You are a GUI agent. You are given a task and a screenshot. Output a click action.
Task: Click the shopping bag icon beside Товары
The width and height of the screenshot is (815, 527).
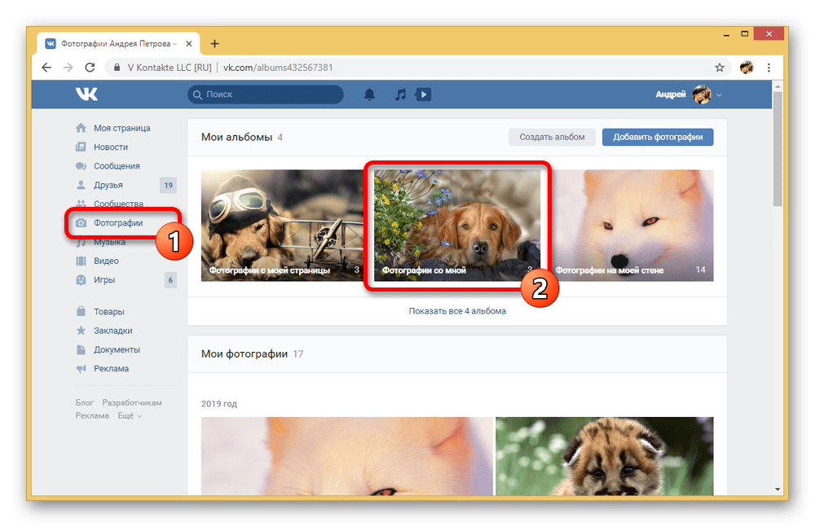pyautogui.click(x=81, y=311)
